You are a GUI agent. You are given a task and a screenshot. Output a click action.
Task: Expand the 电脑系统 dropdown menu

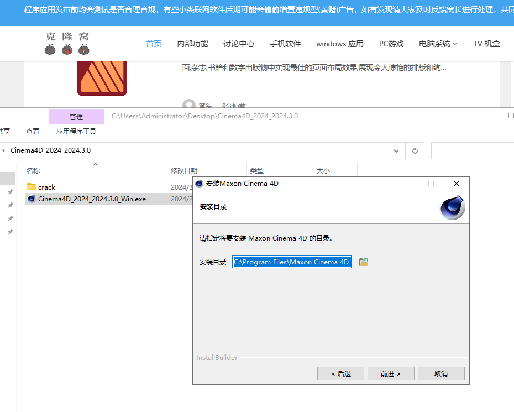coord(438,44)
